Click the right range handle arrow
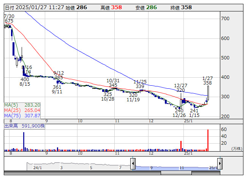Screen dimensions: 248x179 [x=220, y=164]
